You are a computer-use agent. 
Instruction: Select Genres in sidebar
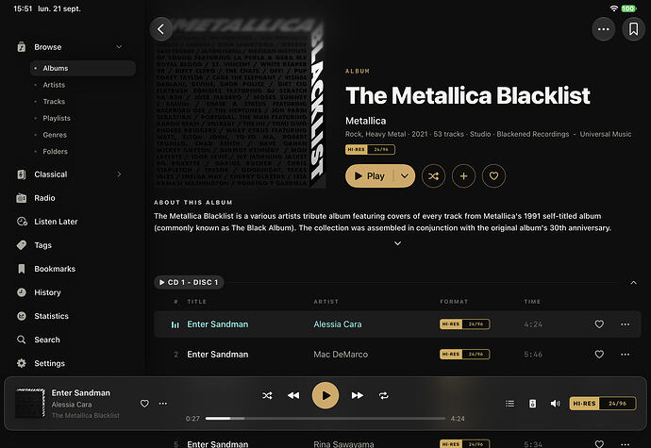(55, 135)
